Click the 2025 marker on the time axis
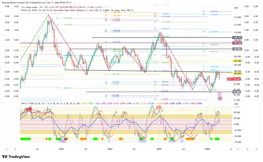Screen dimensions: 263x162 tap(159, 149)
